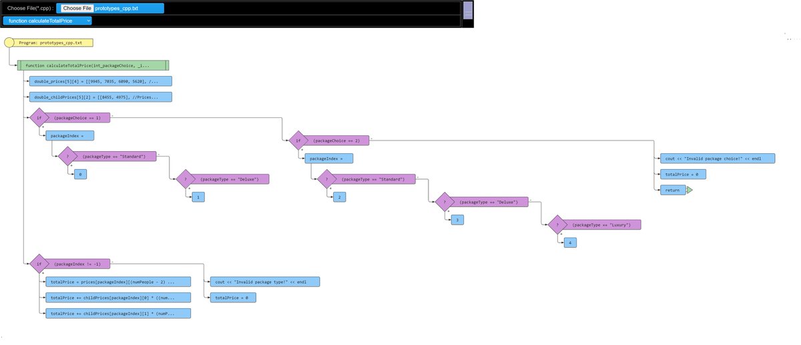Select the blue value node 0
Screen dimensions: 801x345
click(80, 174)
